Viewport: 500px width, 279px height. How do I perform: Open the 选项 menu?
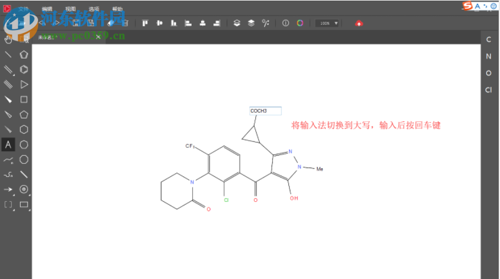pos(94,9)
